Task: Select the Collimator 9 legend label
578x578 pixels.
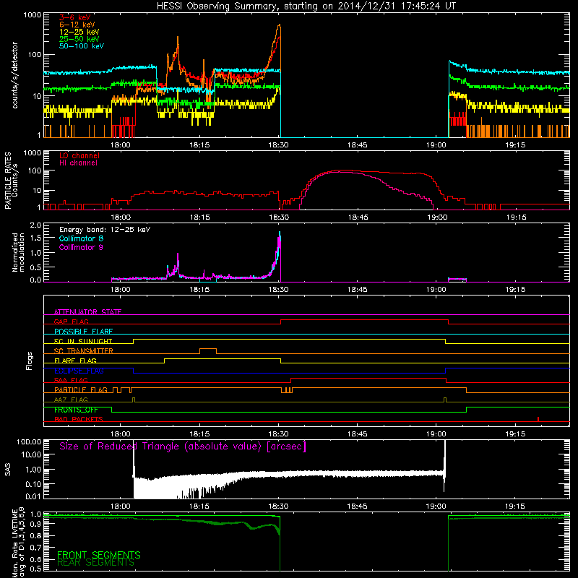Action: point(81,247)
